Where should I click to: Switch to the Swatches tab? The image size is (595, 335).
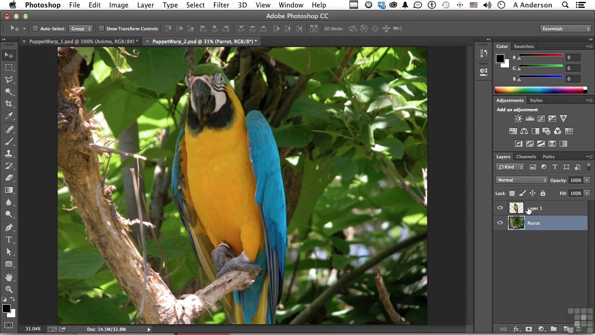[523, 47]
